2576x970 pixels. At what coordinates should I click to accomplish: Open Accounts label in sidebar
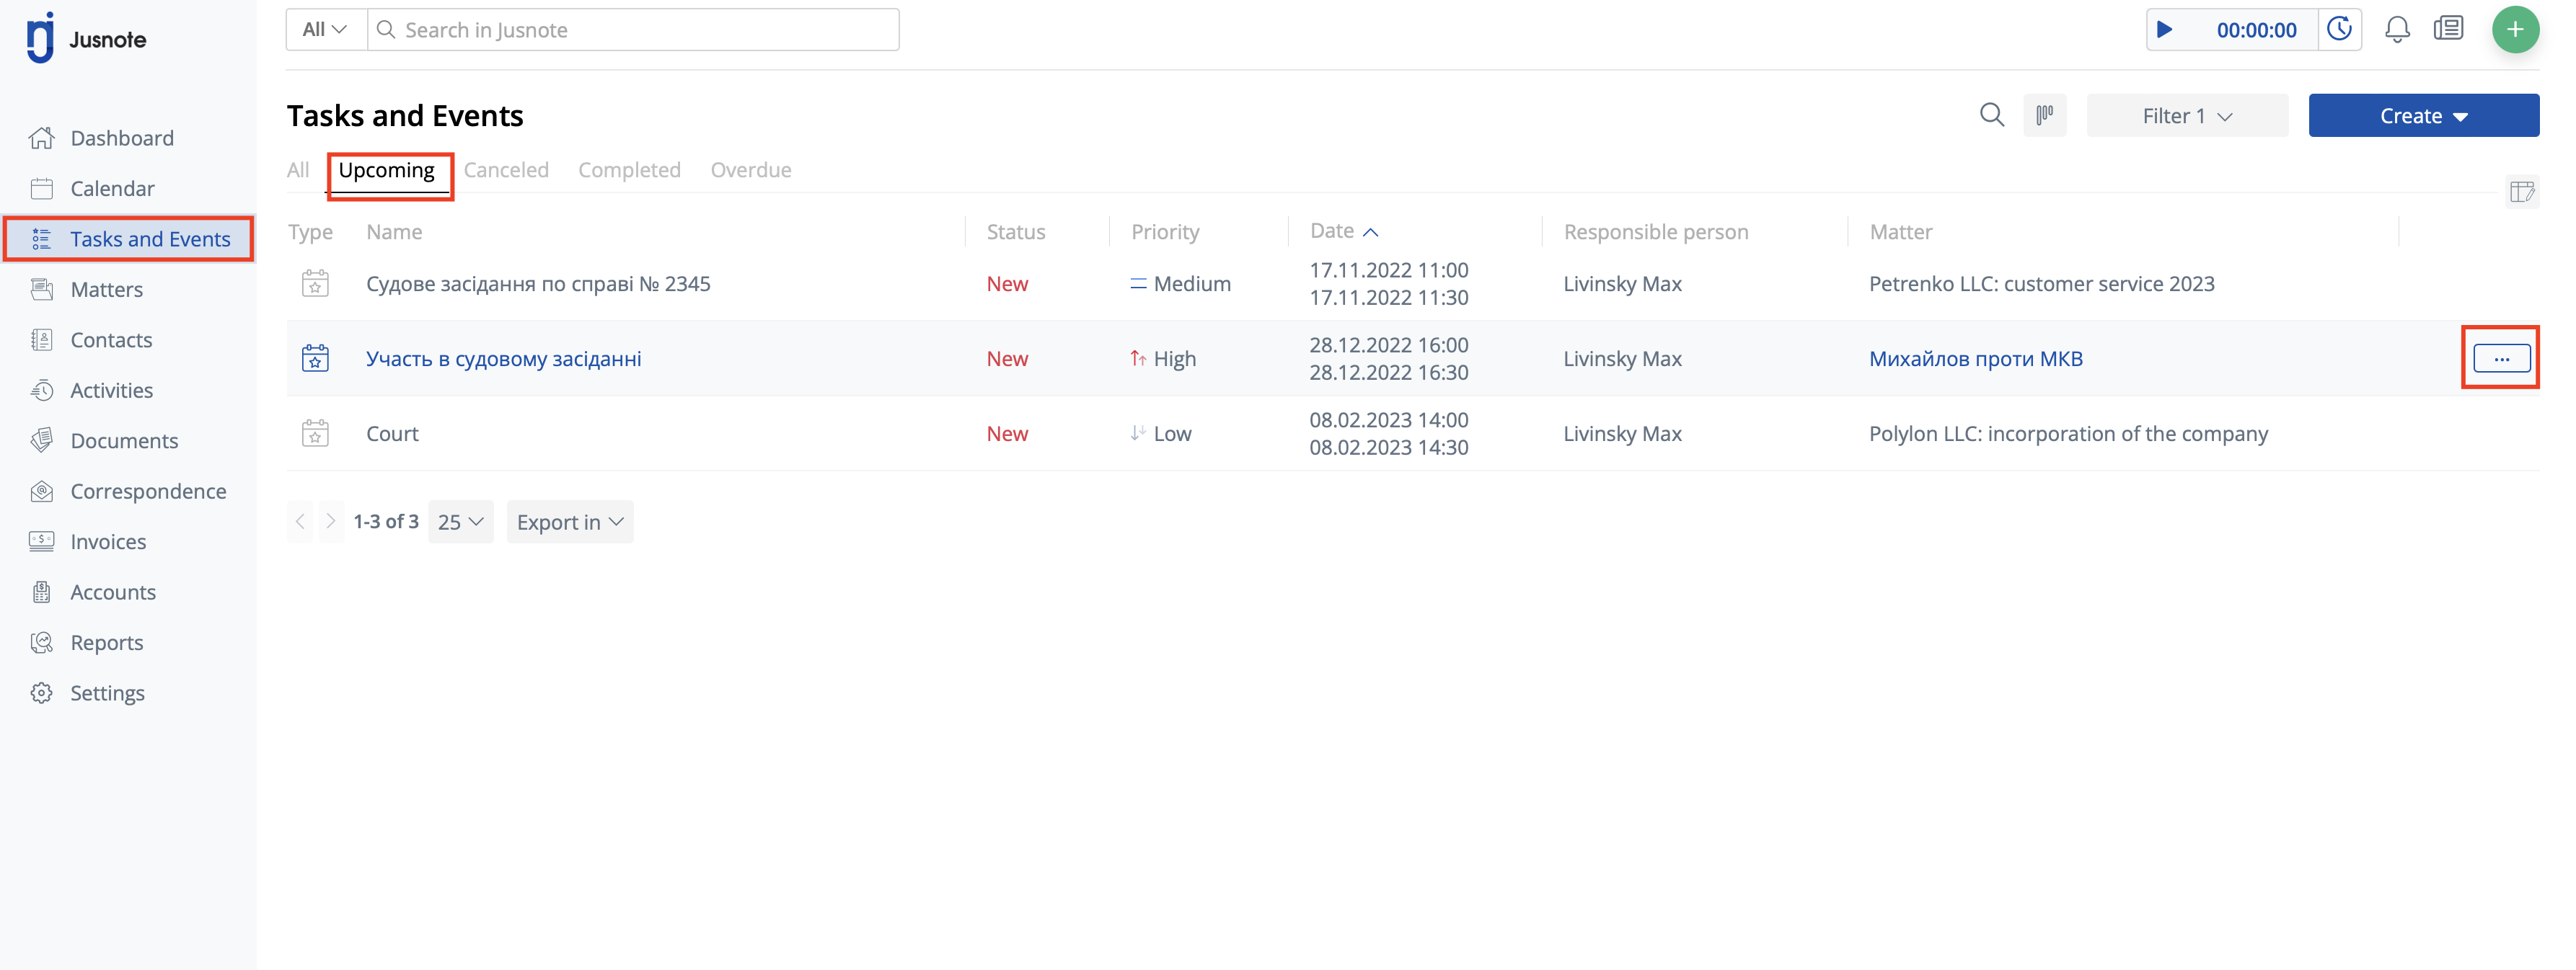tap(113, 592)
